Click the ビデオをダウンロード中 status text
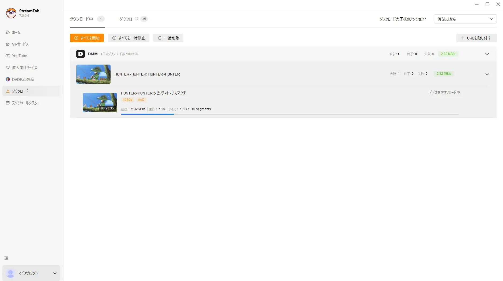This screenshot has height=281, width=503. [445, 93]
